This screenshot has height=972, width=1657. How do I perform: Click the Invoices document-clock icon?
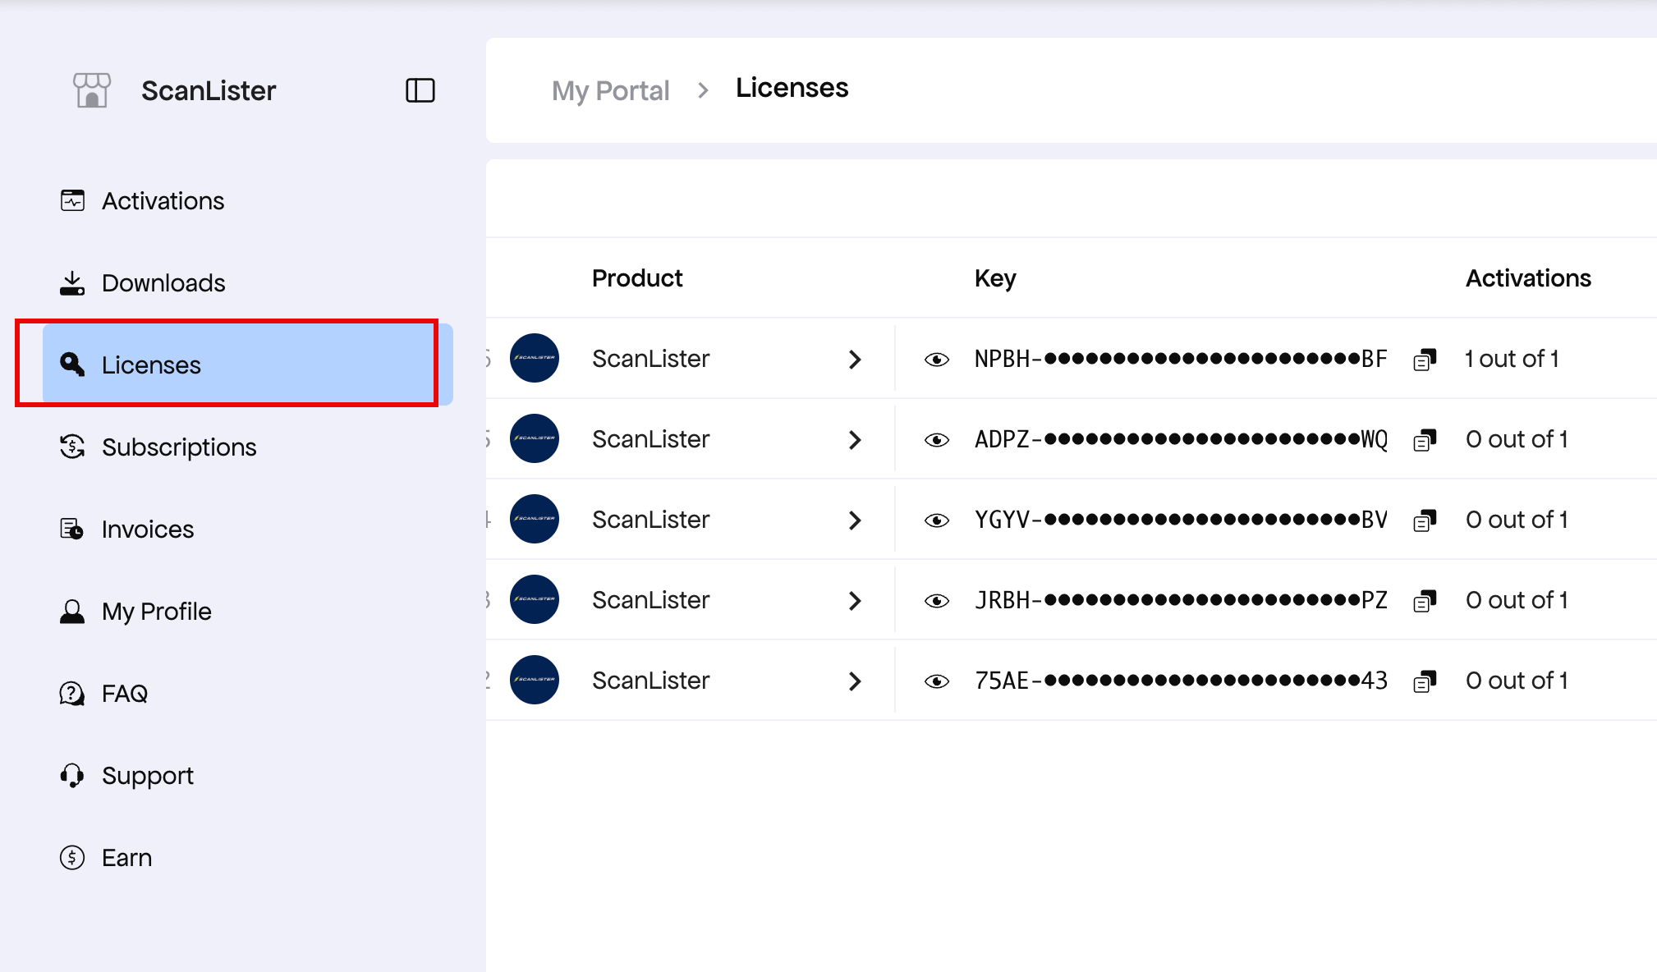[x=72, y=529]
